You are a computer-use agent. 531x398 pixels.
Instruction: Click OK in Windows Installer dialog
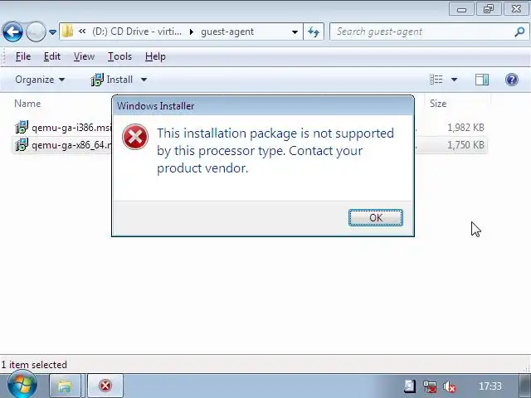(x=376, y=217)
